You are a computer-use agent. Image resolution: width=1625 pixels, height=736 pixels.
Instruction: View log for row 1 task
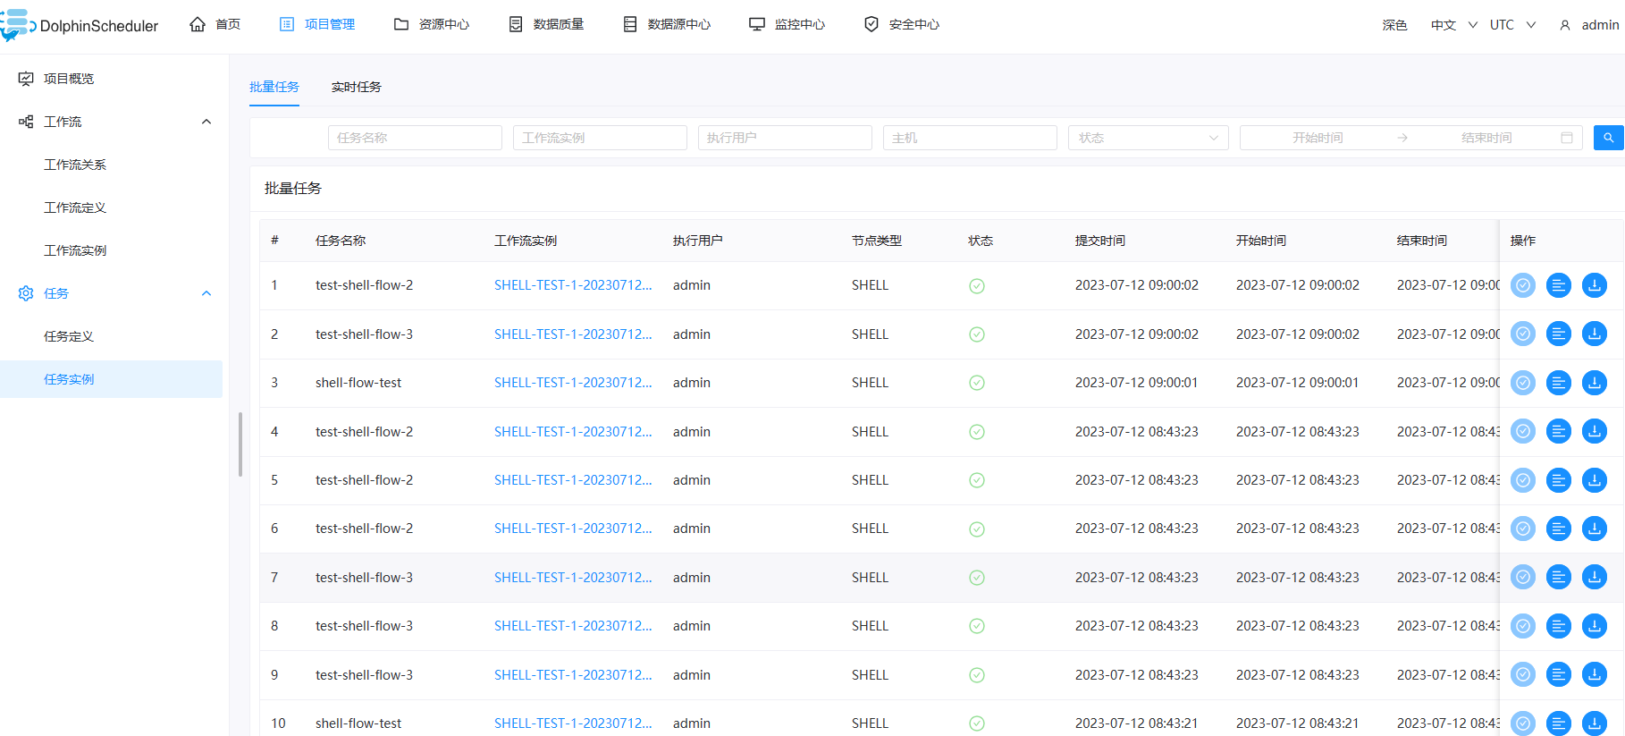coord(1559,285)
